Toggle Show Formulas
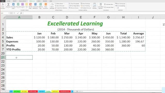 tap(85, 4)
